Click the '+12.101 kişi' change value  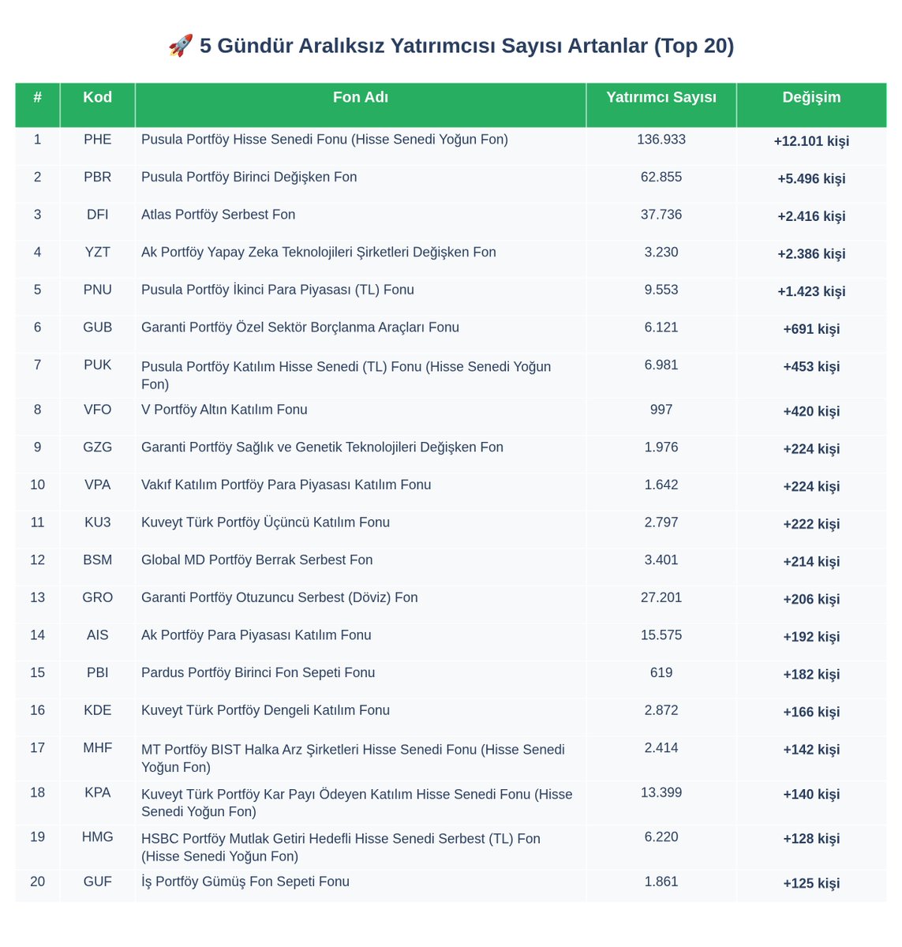coord(811,141)
